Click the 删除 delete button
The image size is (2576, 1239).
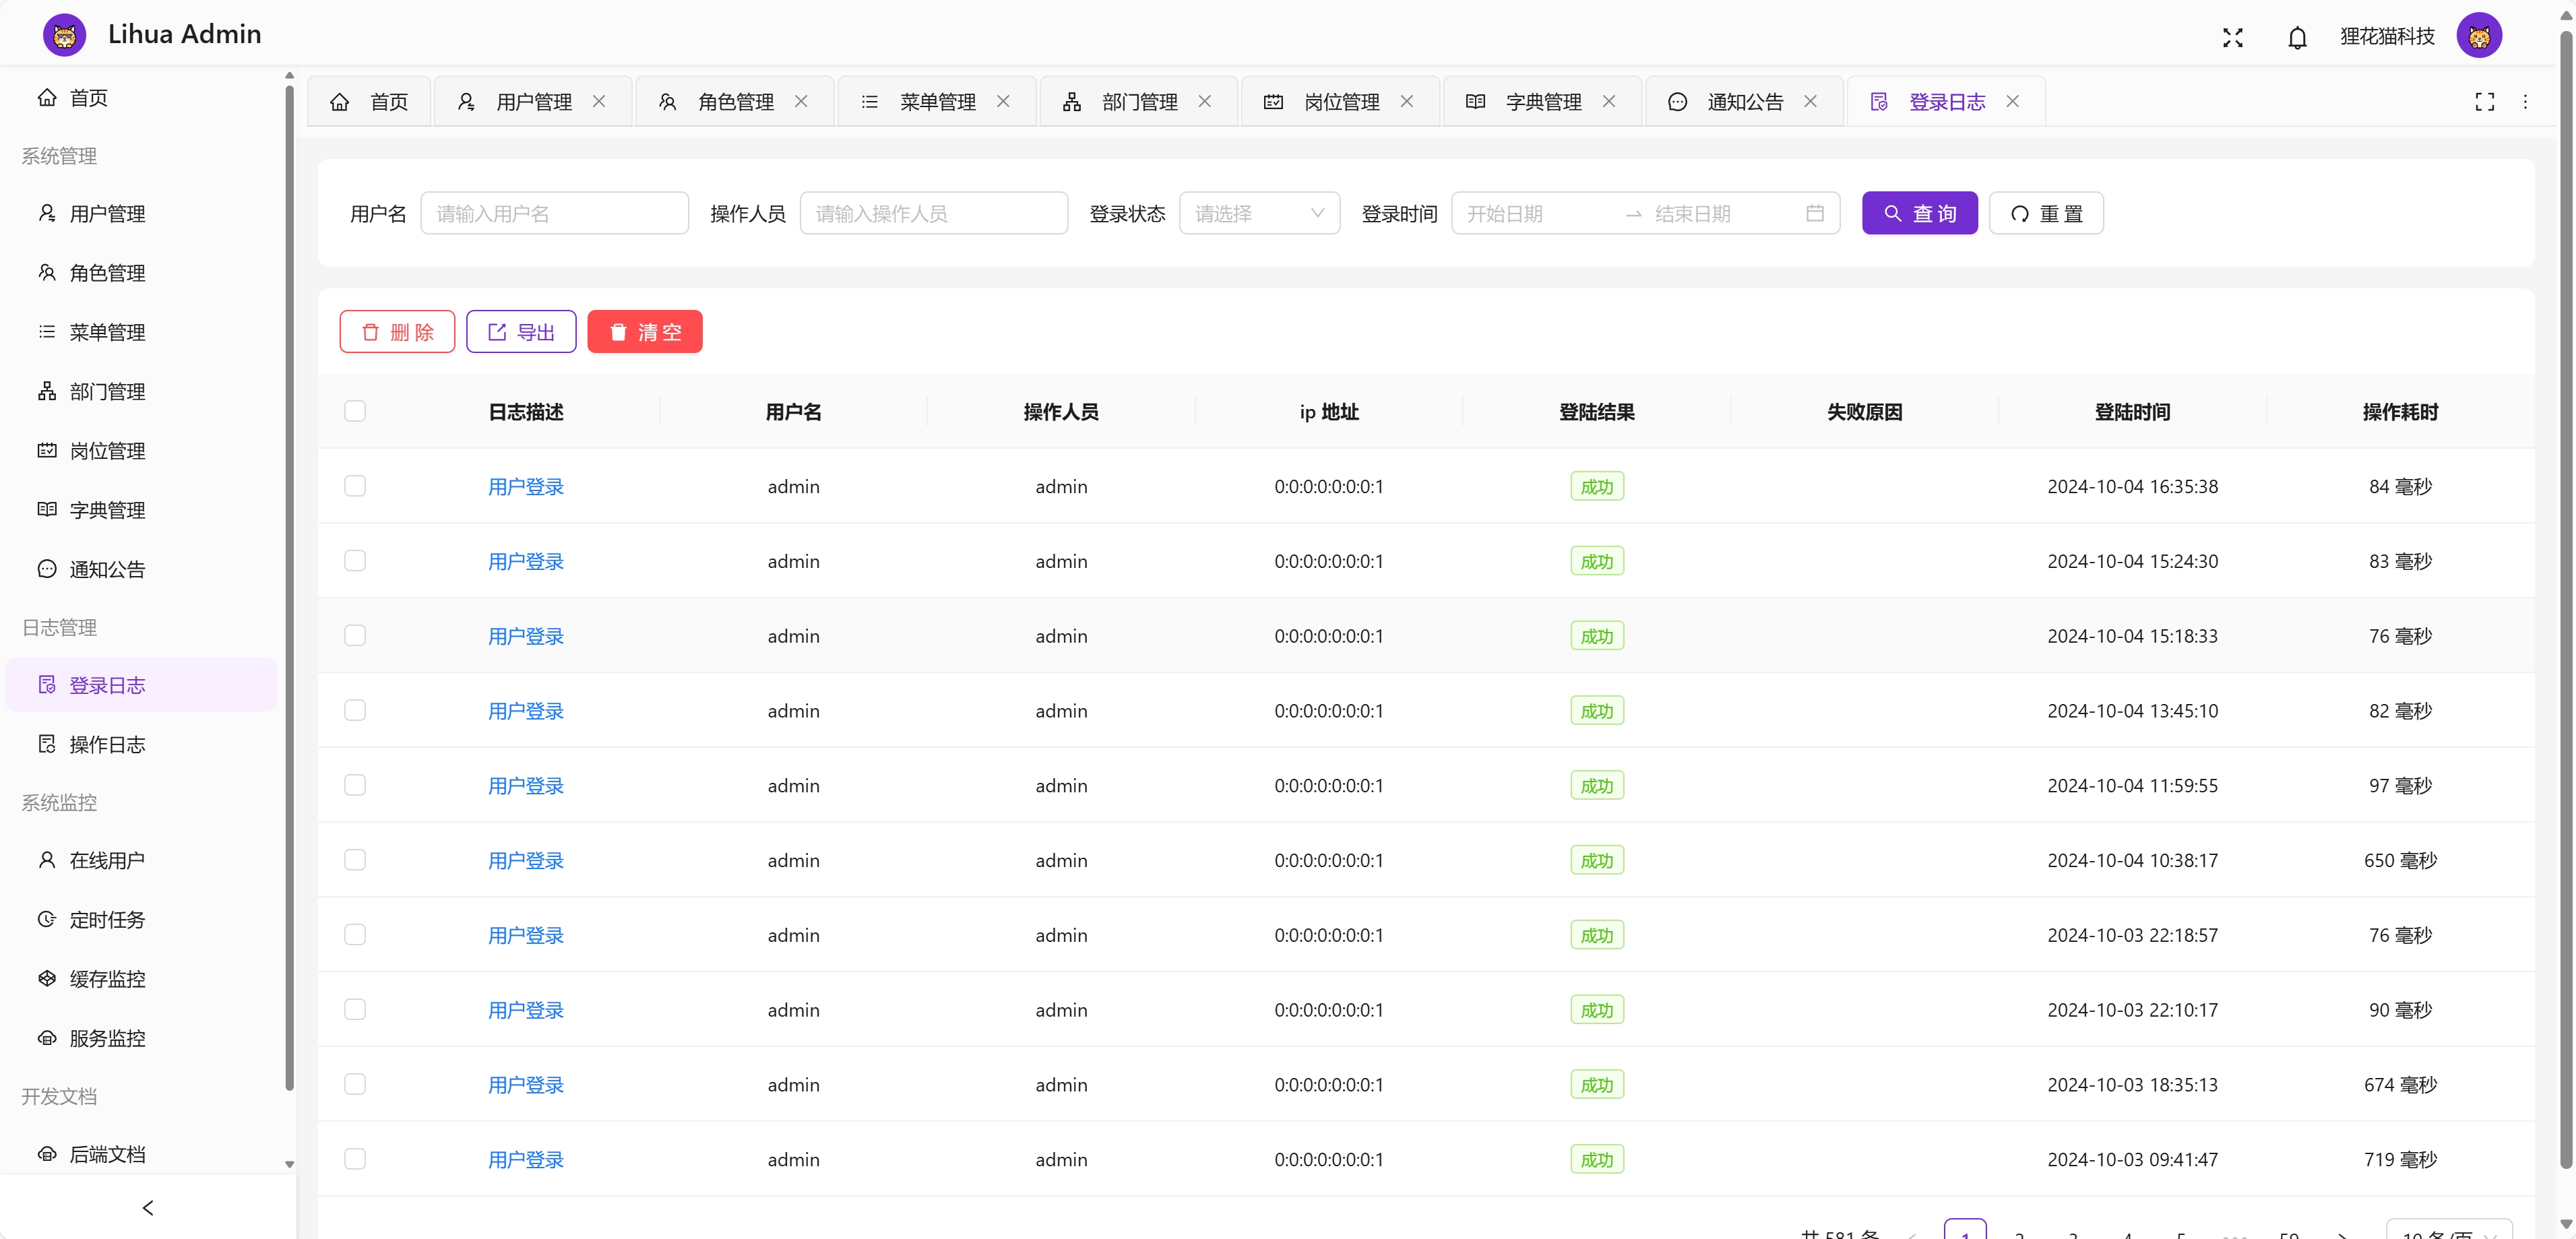point(397,331)
